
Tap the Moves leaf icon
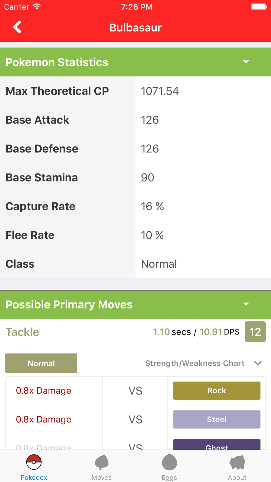click(x=102, y=462)
